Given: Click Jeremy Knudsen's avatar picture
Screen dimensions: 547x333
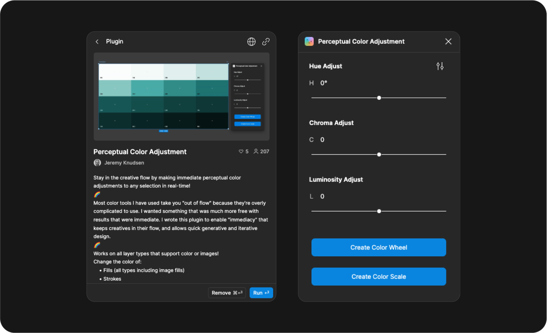Looking at the screenshot, I should click(x=97, y=163).
